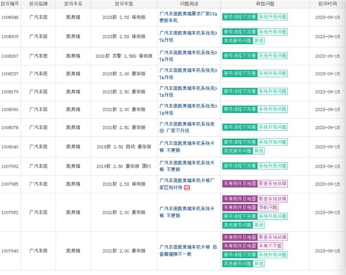Open the problem summary link for complaint 1008309
This screenshot has height=275, width=346.
coord(188,37)
